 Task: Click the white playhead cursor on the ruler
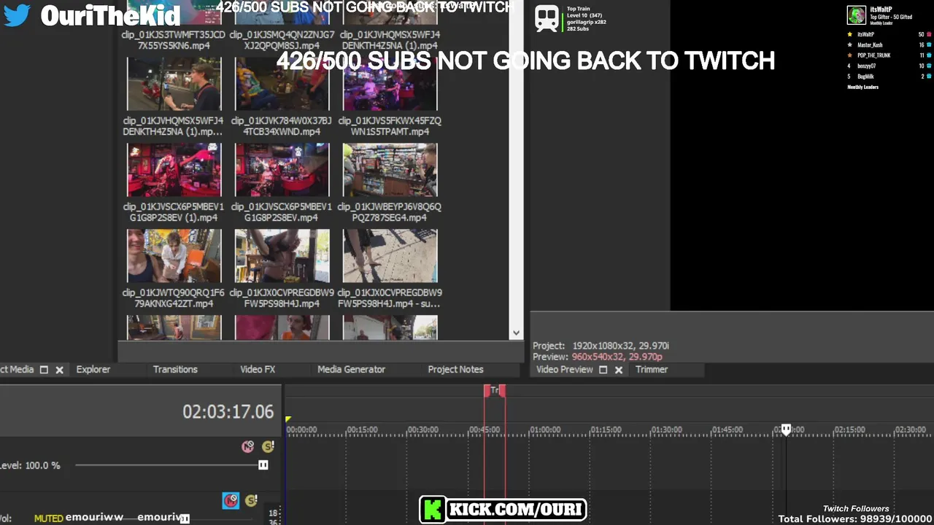click(786, 429)
